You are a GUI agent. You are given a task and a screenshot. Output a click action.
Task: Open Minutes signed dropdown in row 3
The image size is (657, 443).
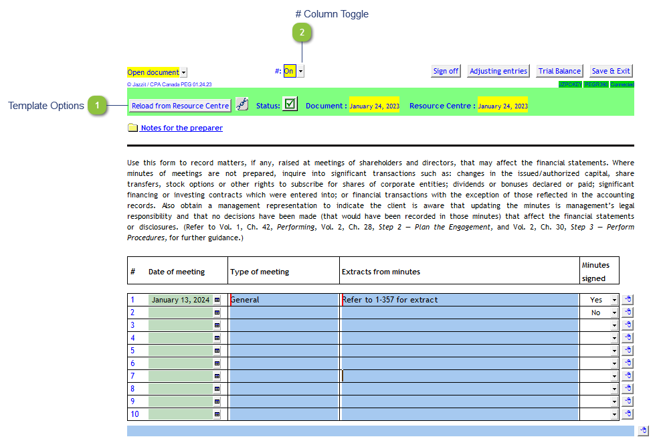[x=614, y=325]
